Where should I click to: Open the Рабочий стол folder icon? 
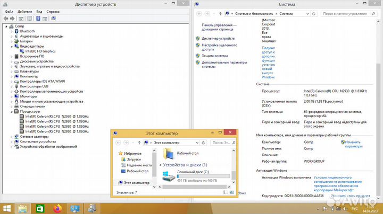(x=168, y=154)
